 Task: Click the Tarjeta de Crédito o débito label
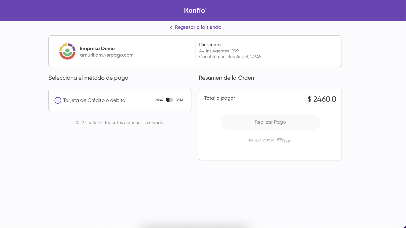(x=94, y=100)
